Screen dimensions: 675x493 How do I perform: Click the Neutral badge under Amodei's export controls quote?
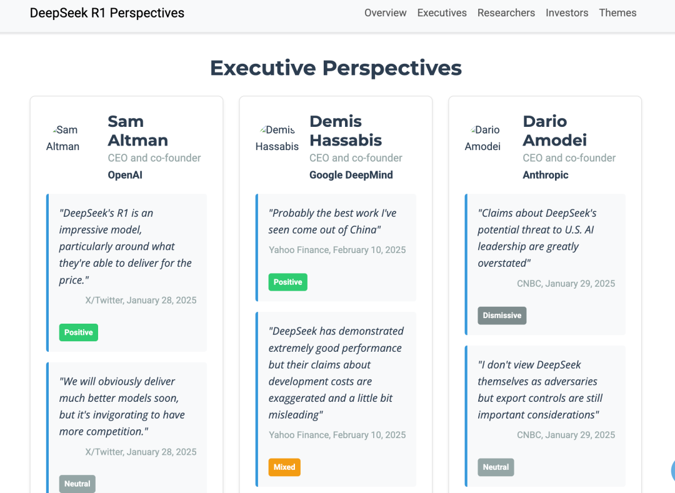tap(496, 467)
